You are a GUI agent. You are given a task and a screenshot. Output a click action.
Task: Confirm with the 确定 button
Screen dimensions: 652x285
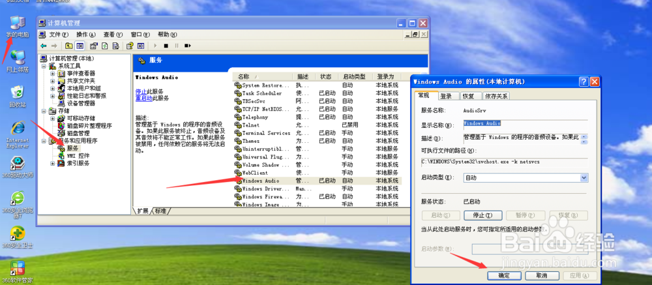click(x=504, y=275)
